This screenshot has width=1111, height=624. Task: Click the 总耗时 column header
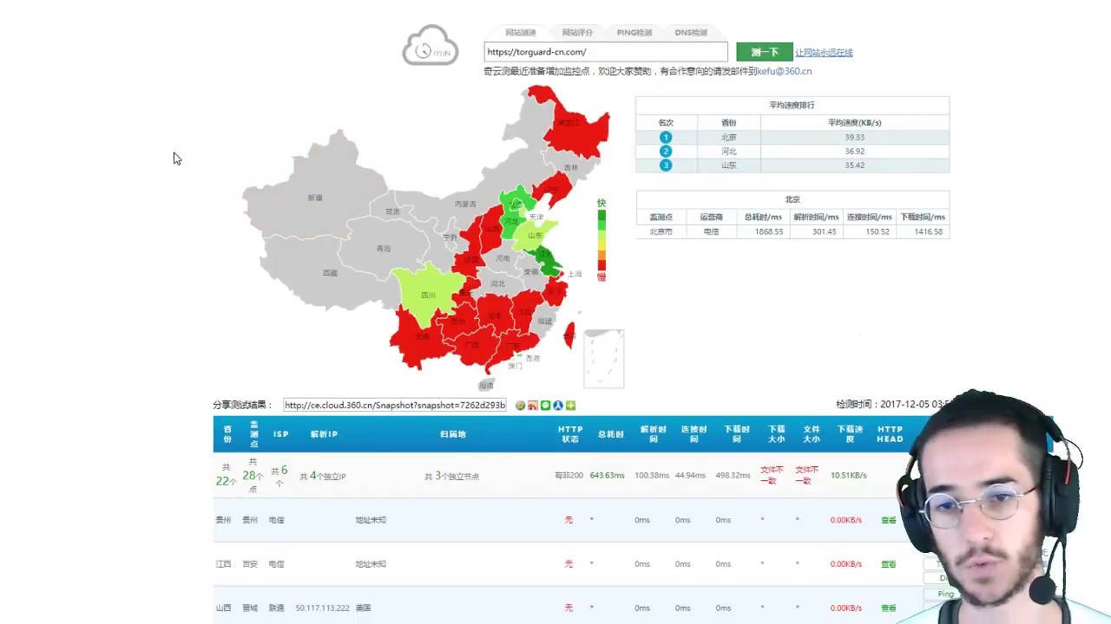point(610,434)
